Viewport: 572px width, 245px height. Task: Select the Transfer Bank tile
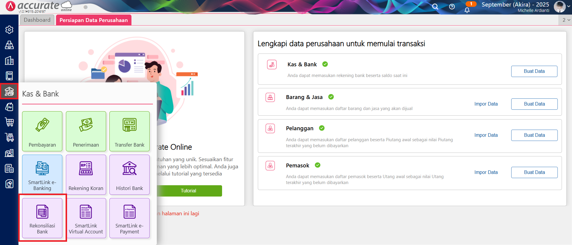pyautogui.click(x=129, y=131)
